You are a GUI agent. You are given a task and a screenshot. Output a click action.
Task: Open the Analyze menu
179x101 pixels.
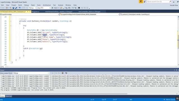point(61,5)
